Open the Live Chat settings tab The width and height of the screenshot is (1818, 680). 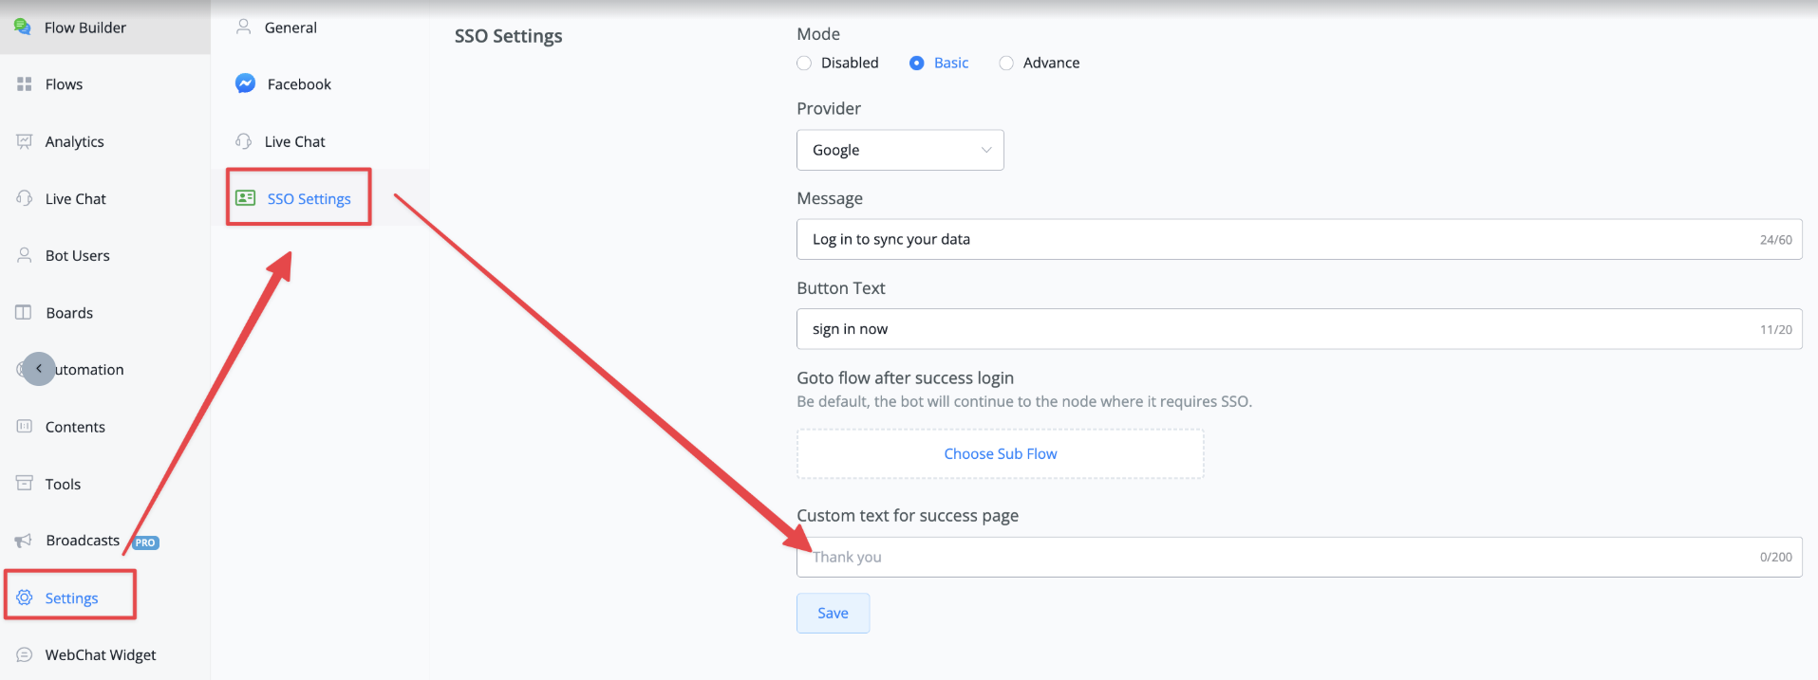(x=294, y=141)
